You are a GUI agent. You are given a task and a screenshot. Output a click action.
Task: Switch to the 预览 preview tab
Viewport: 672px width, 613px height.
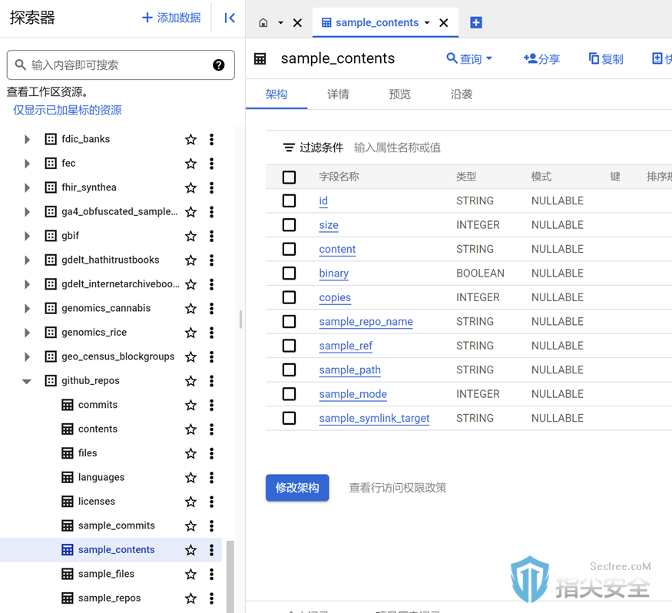pos(400,94)
